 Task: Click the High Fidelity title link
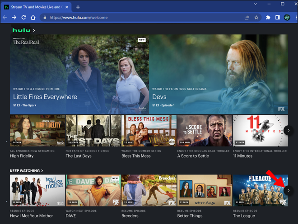point(22,156)
